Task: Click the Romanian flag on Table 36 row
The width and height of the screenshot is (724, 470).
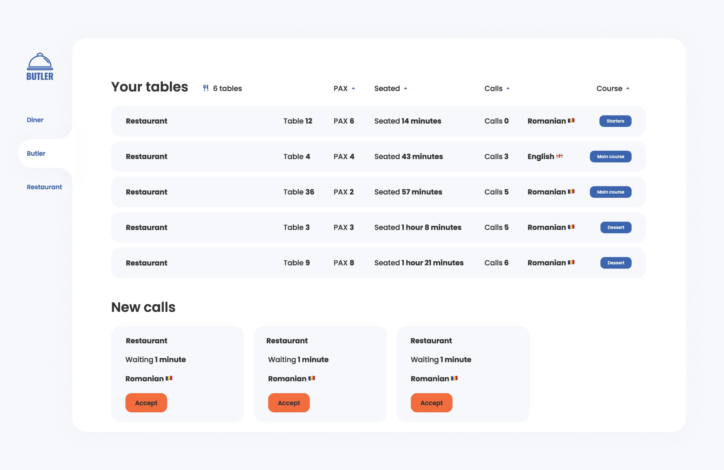Action: click(x=571, y=192)
